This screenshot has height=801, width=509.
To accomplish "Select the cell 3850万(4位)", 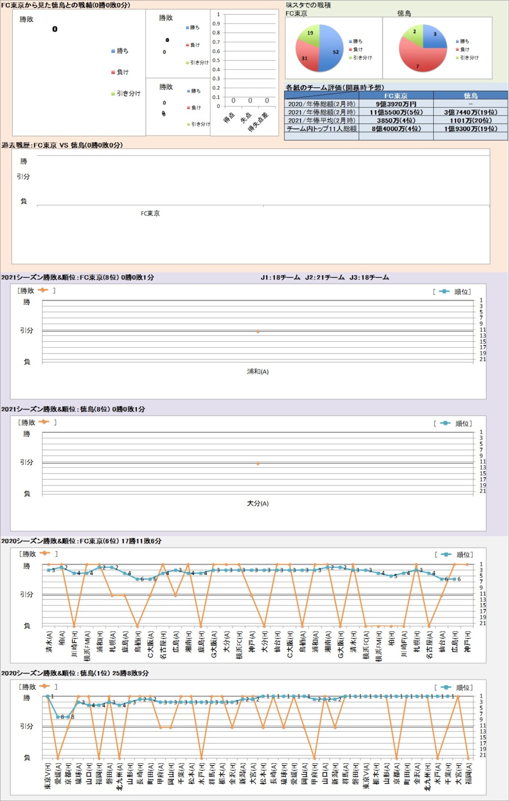I will pyautogui.click(x=396, y=120).
